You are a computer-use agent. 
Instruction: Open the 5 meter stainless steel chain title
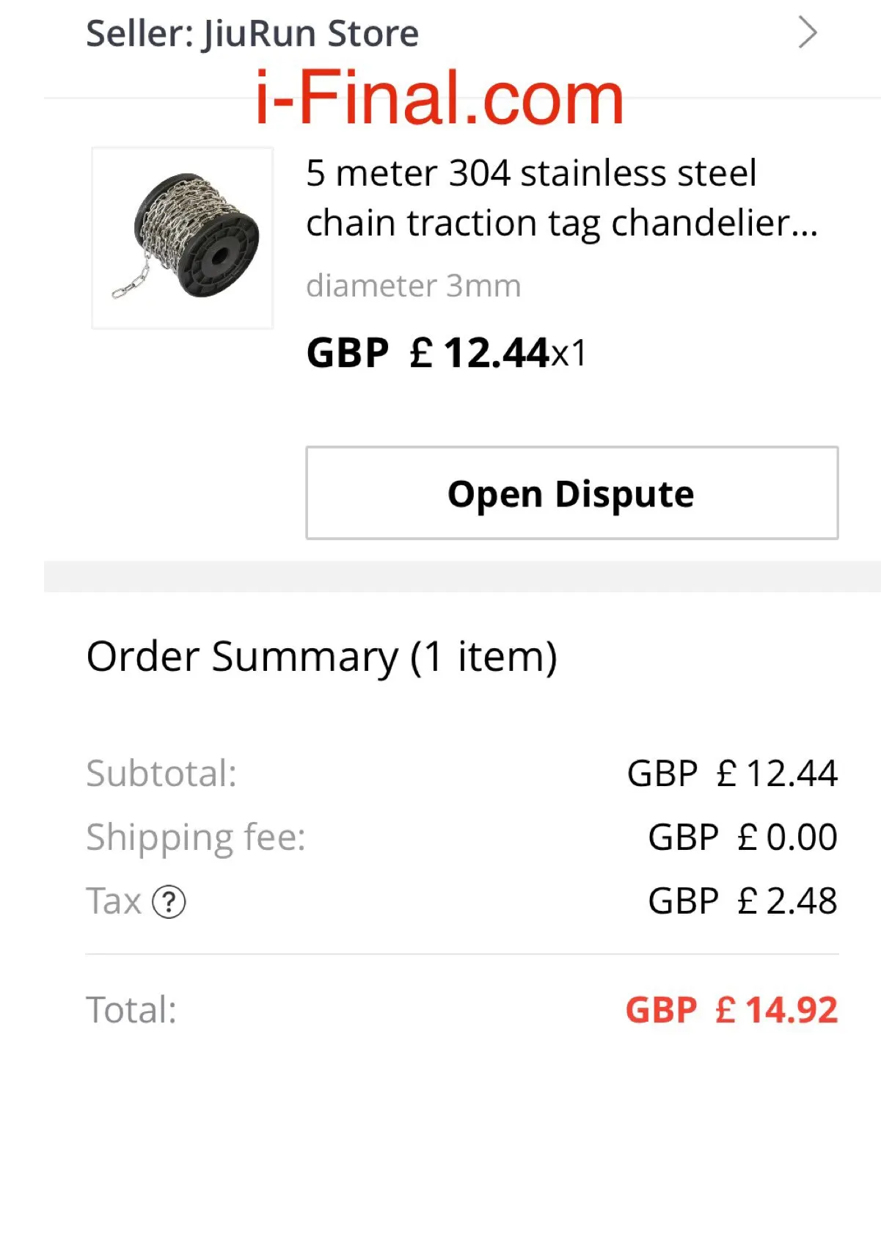click(560, 197)
